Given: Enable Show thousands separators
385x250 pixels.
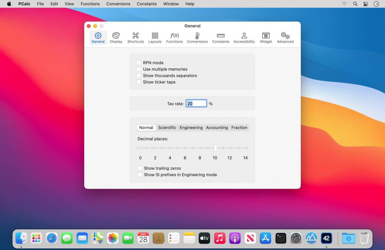Looking at the screenshot, I should (x=139, y=75).
